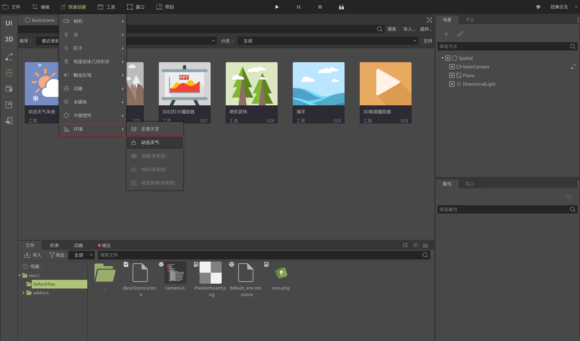Switch to the UI workspace
580x341 pixels.
[x=9, y=23]
